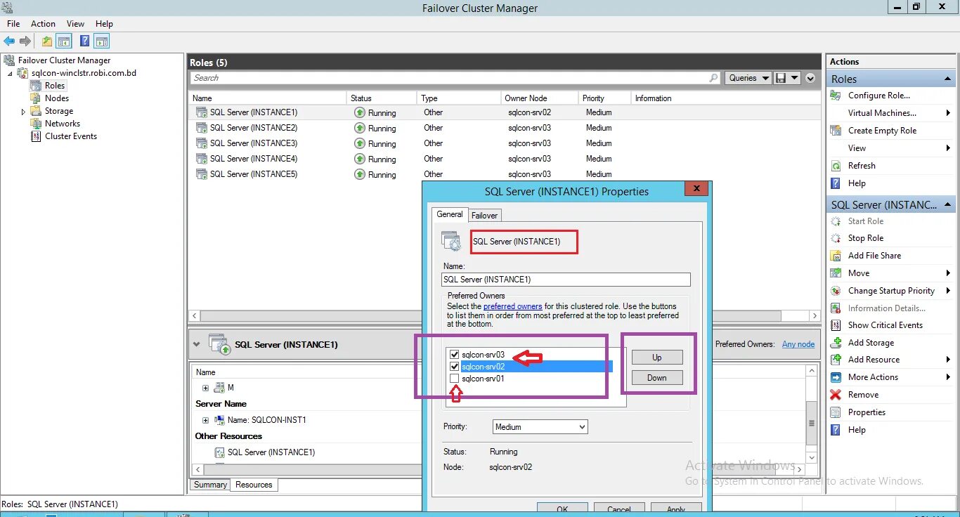The width and height of the screenshot is (960, 517).
Task: Click the Any node link
Action: (x=798, y=344)
